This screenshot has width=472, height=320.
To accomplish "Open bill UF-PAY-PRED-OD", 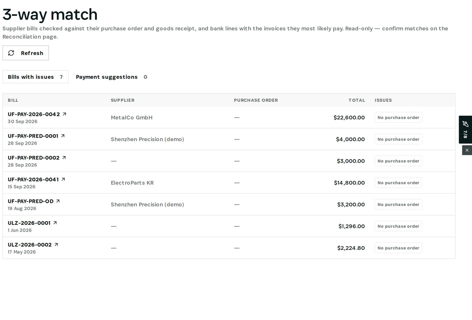I will coord(31,201).
